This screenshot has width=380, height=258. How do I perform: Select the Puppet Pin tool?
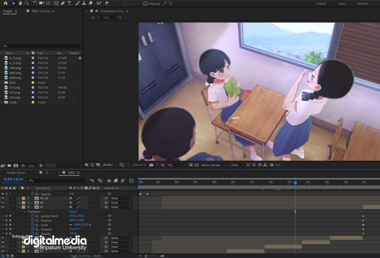coord(107,3)
